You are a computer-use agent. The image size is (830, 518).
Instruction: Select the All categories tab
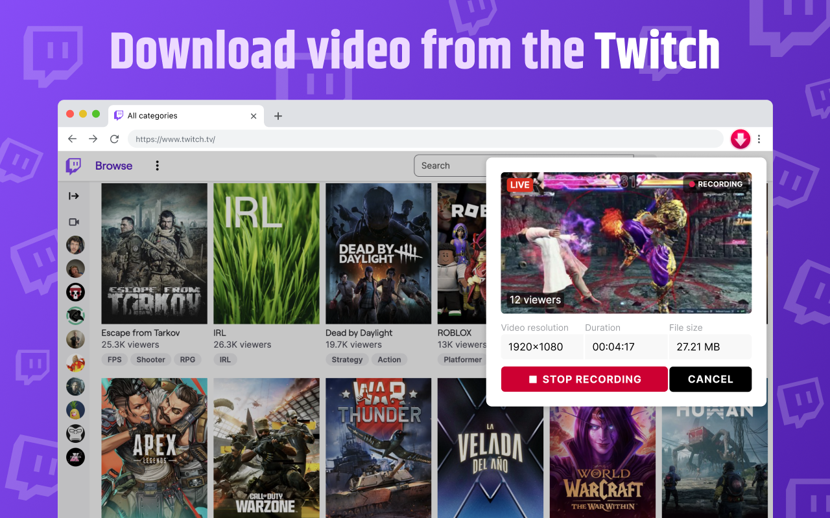(x=186, y=116)
